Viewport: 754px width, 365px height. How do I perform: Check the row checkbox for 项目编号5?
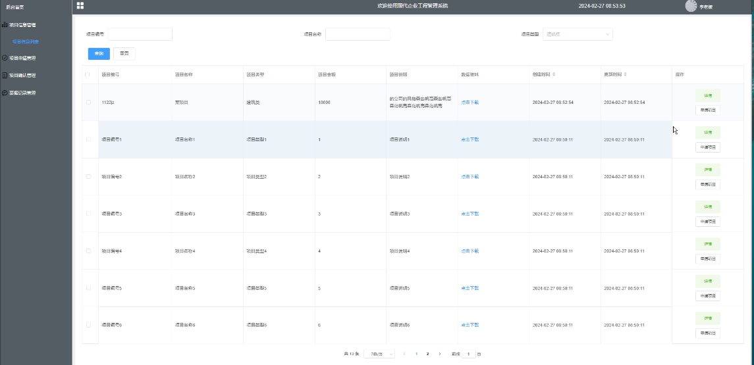[88, 288]
